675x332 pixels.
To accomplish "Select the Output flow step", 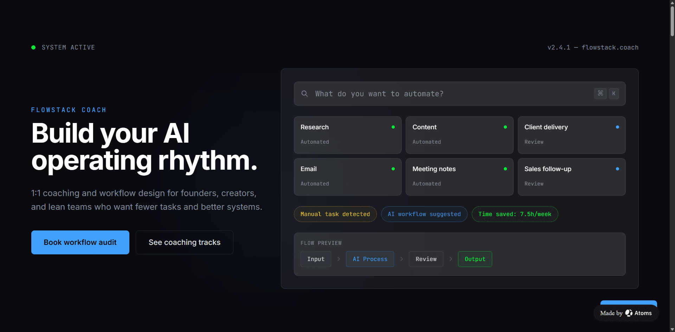I will tap(475, 259).
